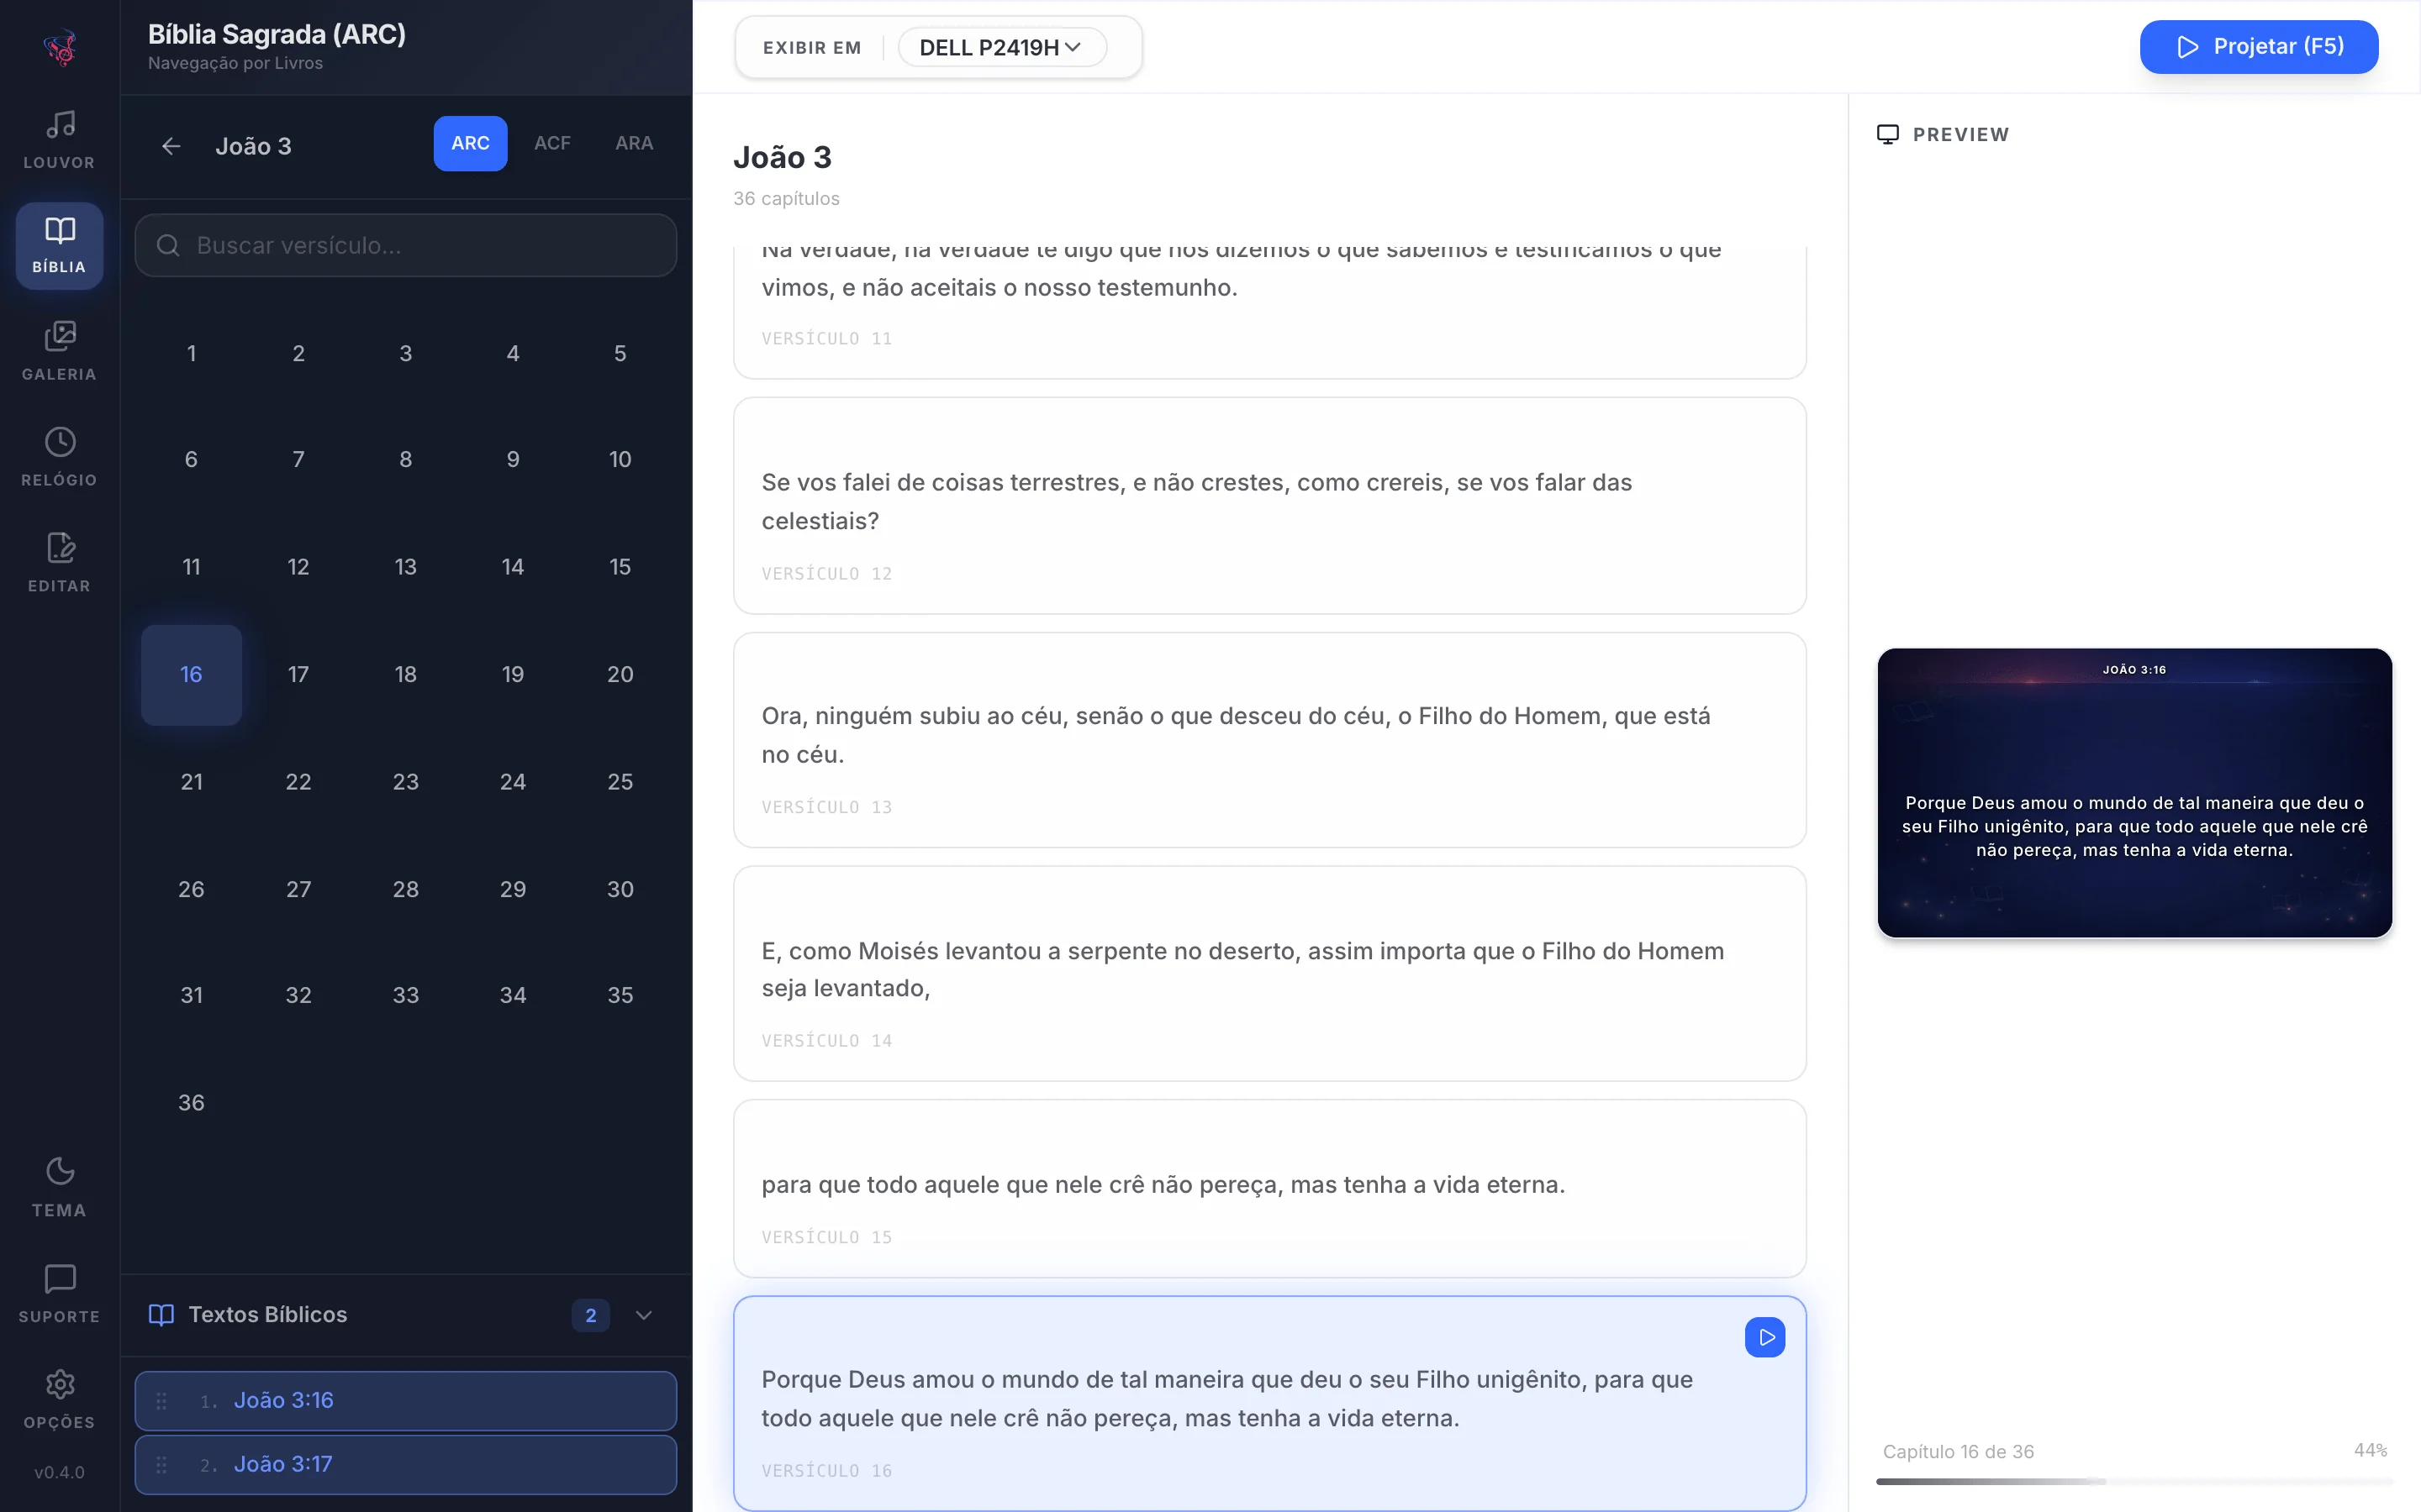Go back using the arrow beside João 3
The height and width of the screenshot is (1512, 2421).
(x=171, y=146)
